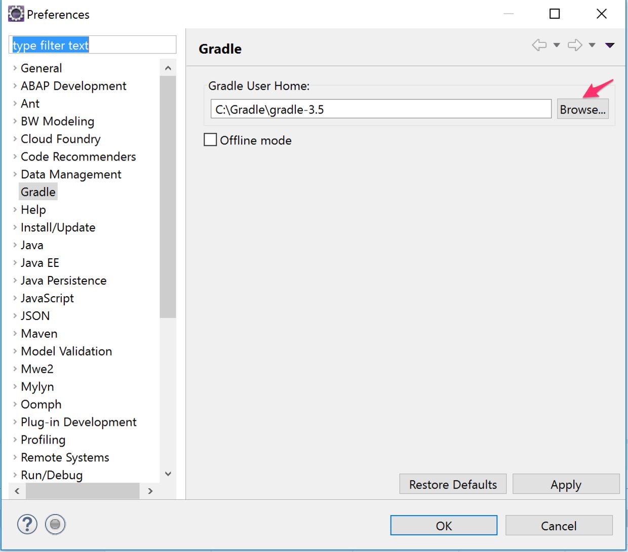Viewport: 628px width, 552px height.
Task: Expand the Data Management node arrow
Action: coord(15,174)
